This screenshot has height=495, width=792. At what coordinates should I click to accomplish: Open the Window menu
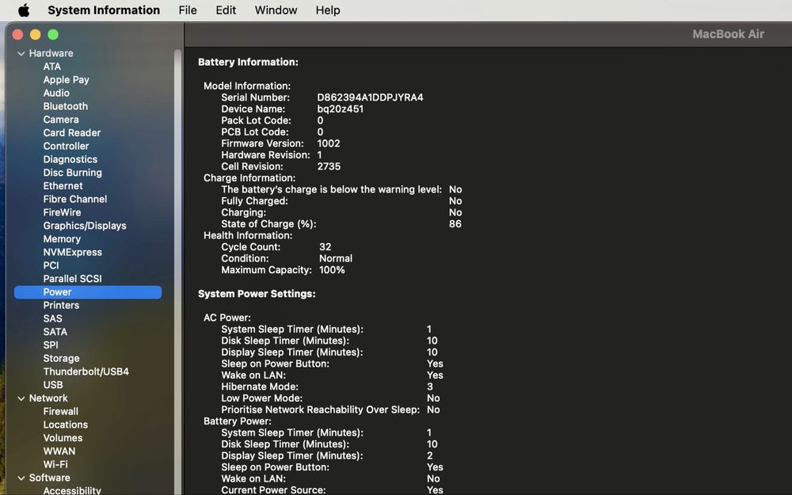click(x=276, y=10)
